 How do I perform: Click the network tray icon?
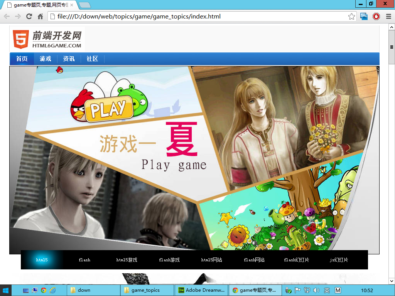point(307,291)
